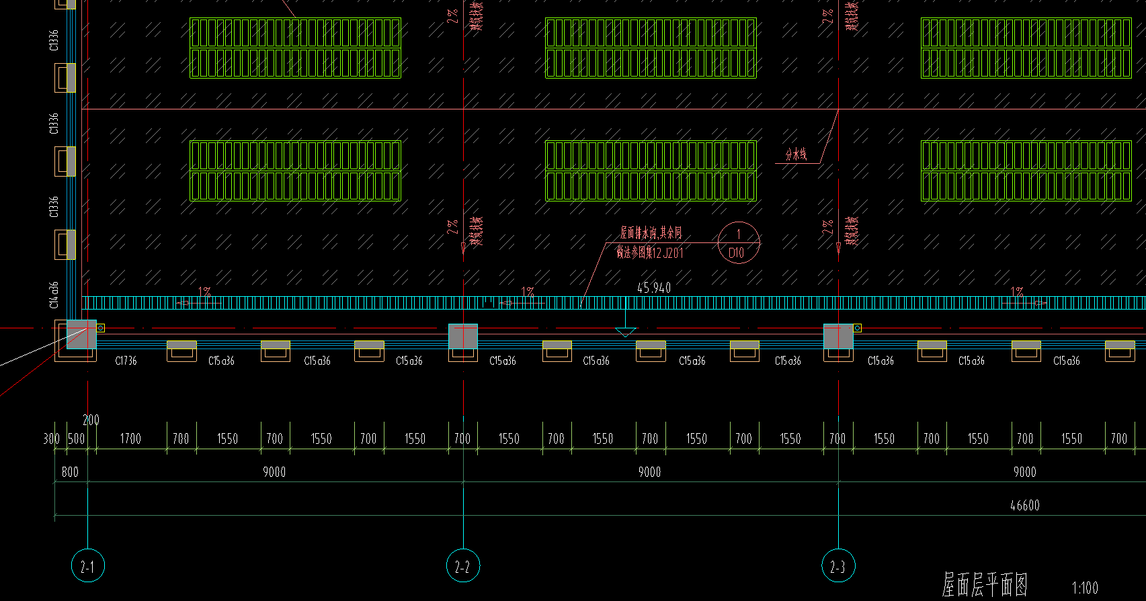Select the 45.940 elevation text
The image size is (1146, 601).
pyautogui.click(x=654, y=287)
